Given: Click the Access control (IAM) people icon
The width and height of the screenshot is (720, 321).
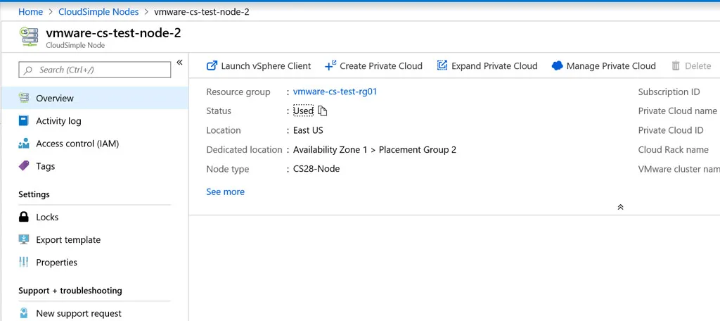Looking at the screenshot, I should point(23,144).
